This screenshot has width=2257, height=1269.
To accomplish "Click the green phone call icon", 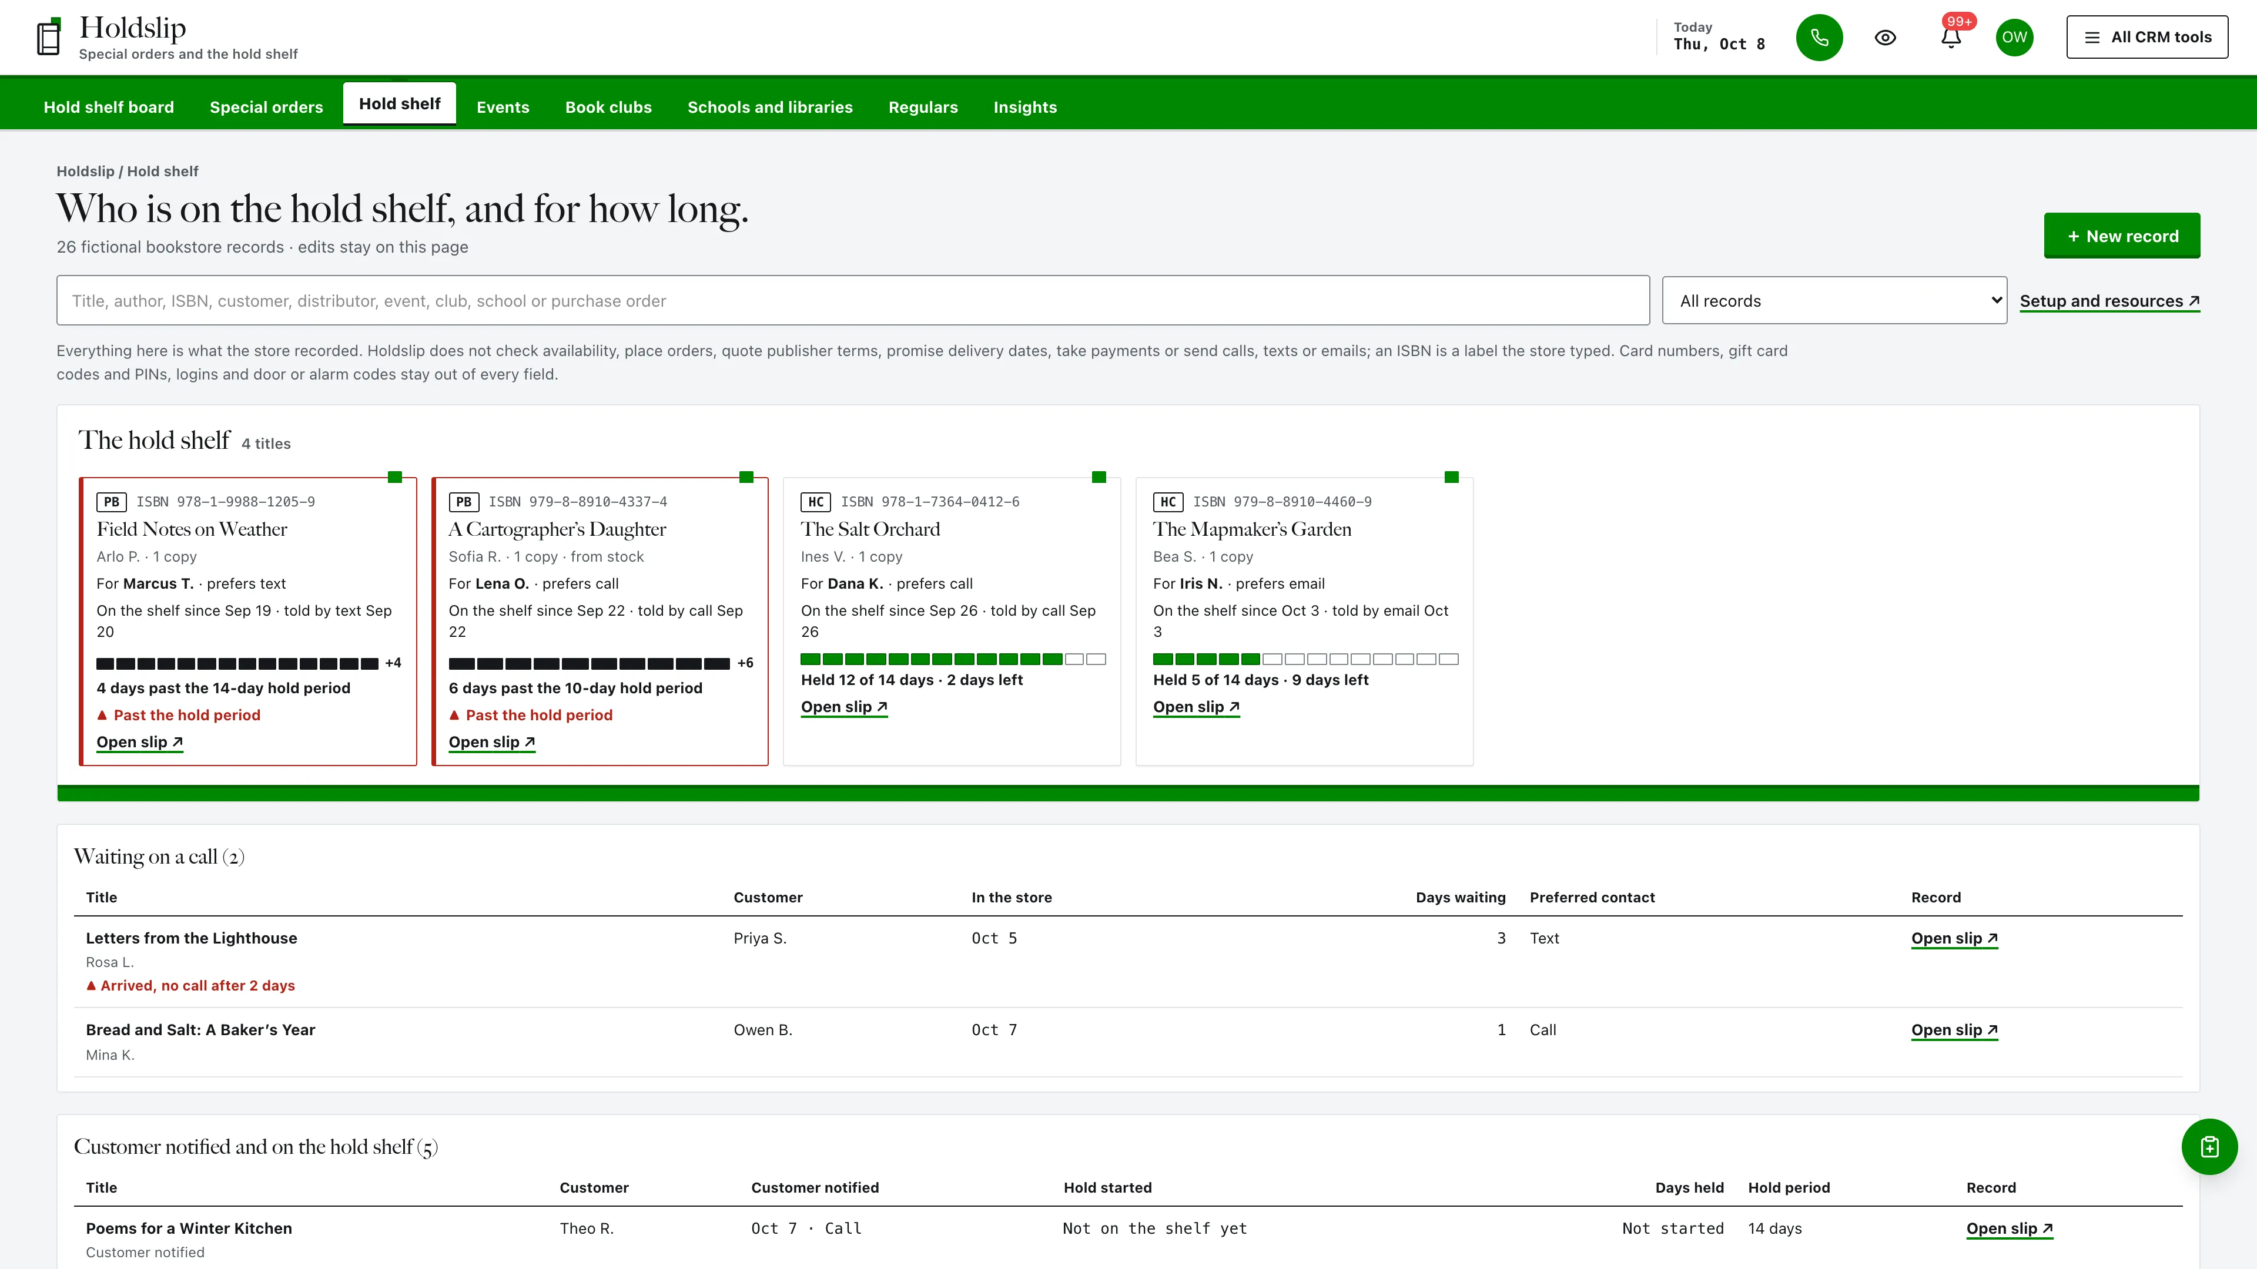I will (x=1819, y=38).
